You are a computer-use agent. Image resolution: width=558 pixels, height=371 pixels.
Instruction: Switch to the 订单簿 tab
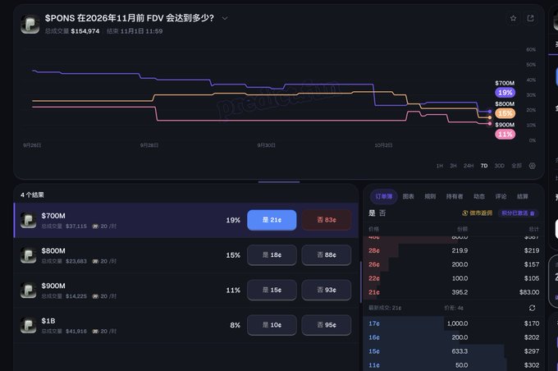point(384,196)
